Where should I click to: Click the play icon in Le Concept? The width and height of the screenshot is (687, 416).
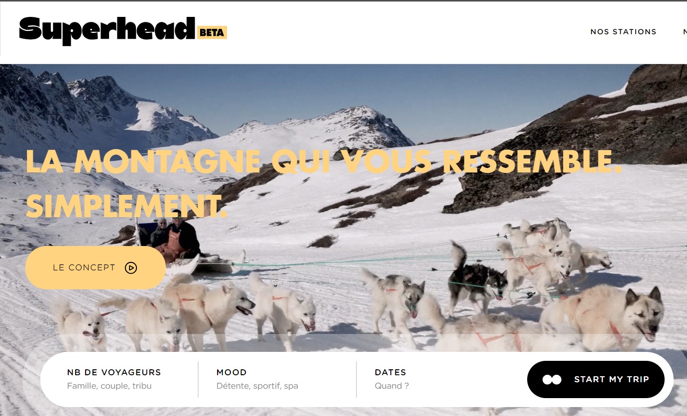[x=131, y=268]
